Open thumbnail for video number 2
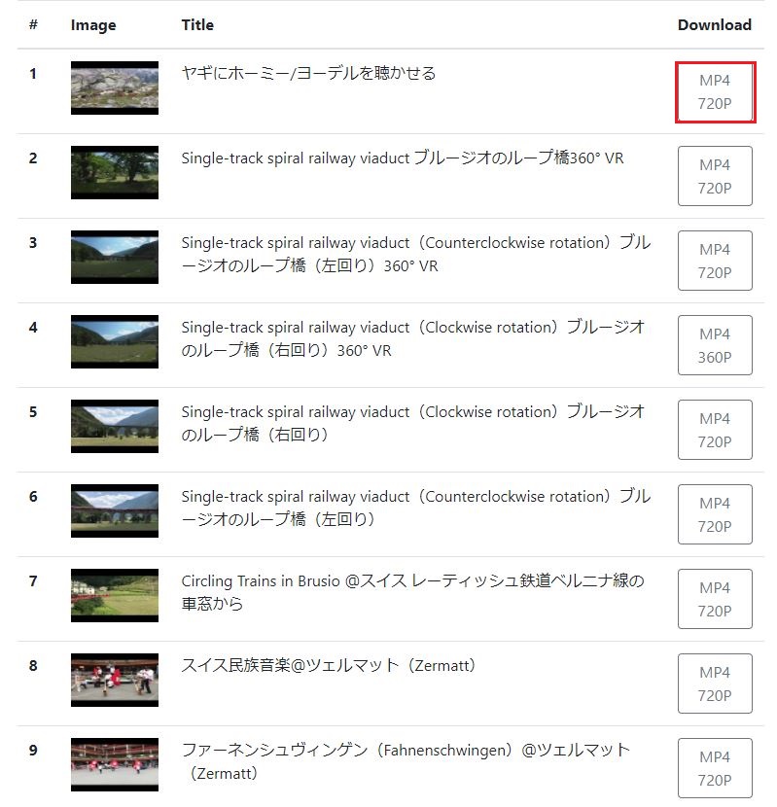The image size is (777, 807). tap(115, 172)
